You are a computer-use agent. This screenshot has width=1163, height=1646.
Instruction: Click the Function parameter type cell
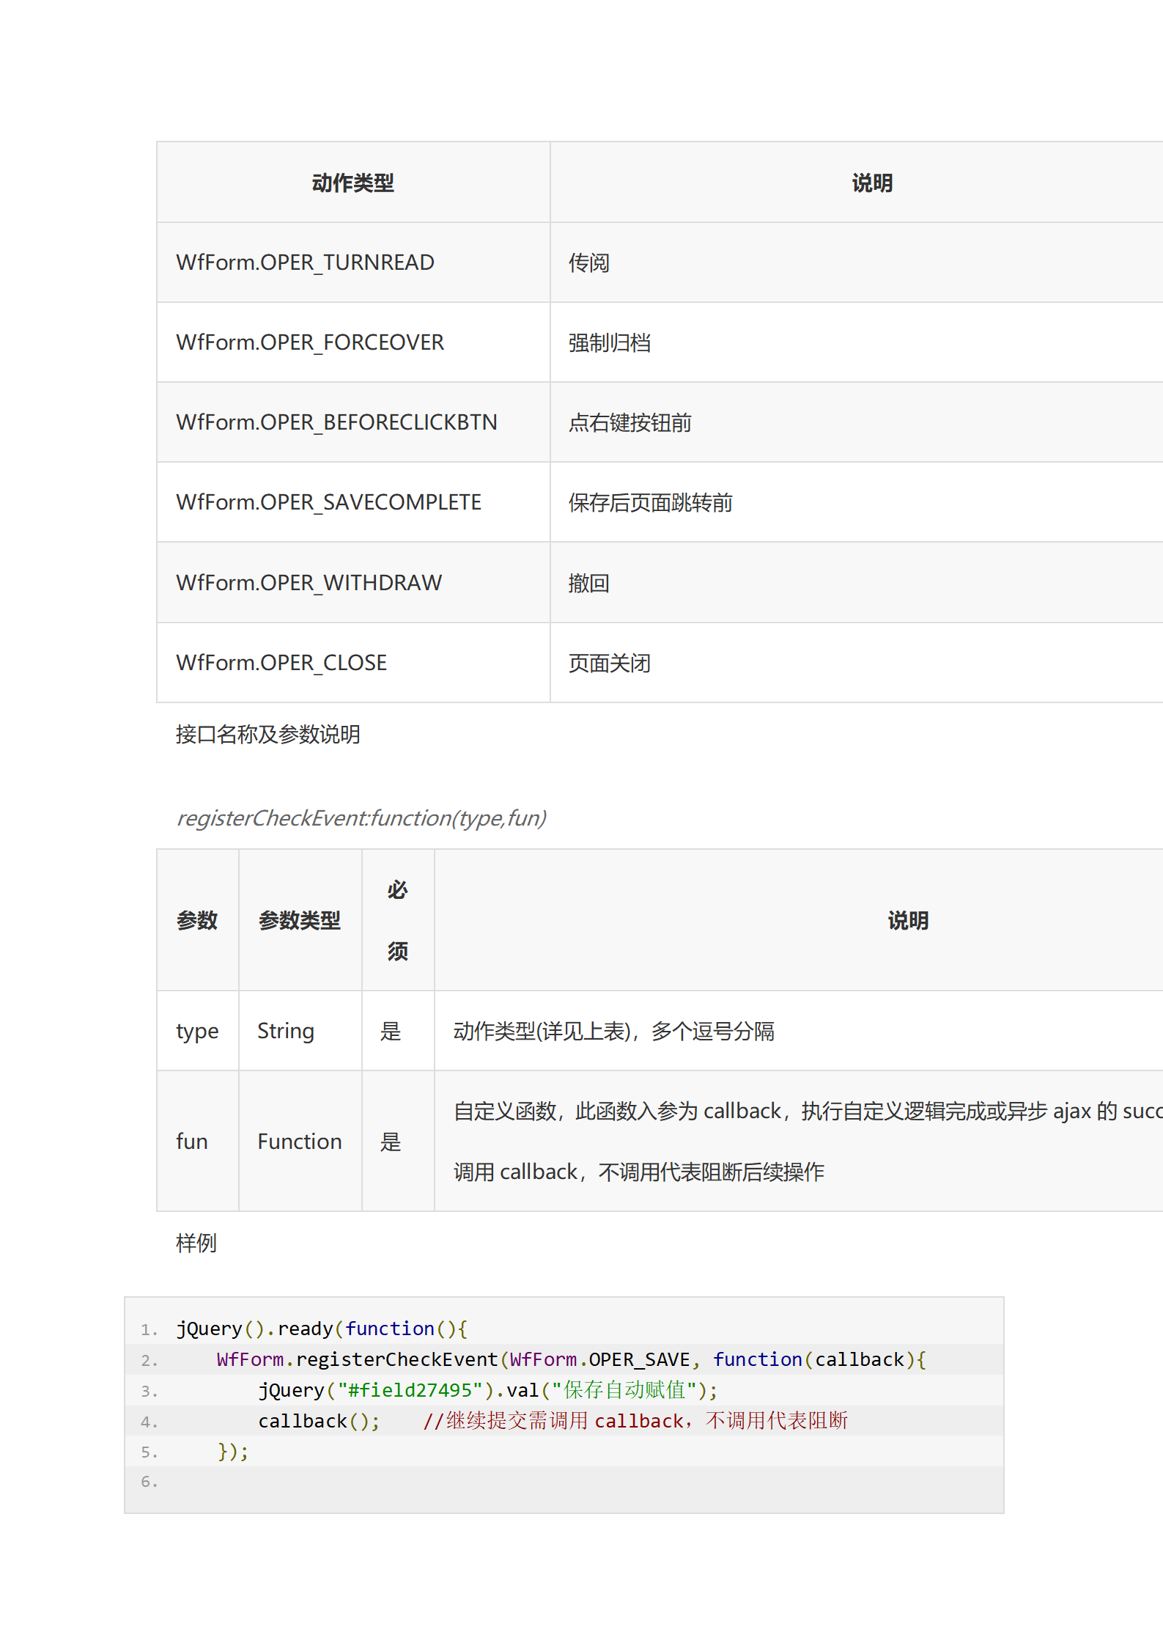[299, 1142]
